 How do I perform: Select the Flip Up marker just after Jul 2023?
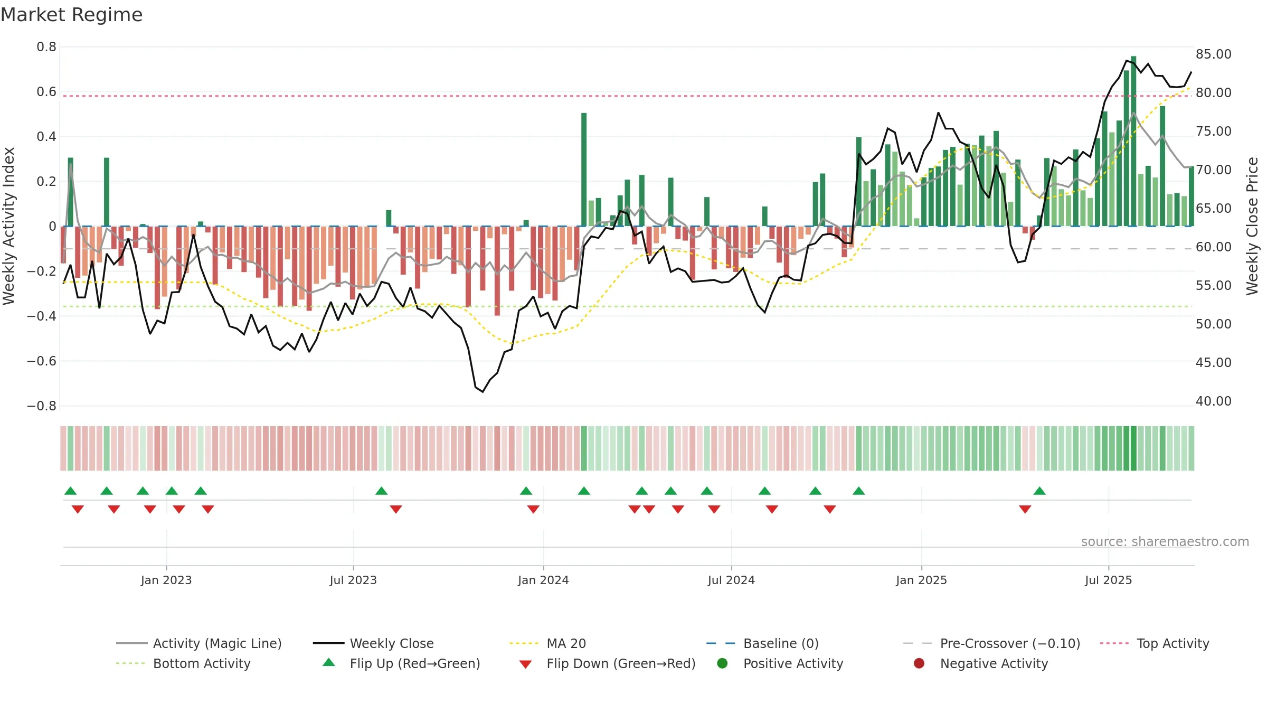coord(382,491)
